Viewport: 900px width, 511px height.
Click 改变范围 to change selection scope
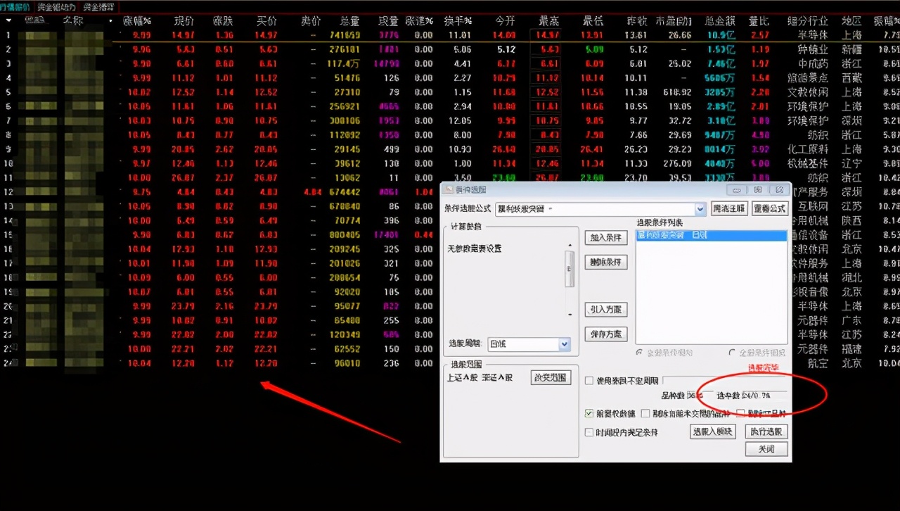click(549, 378)
